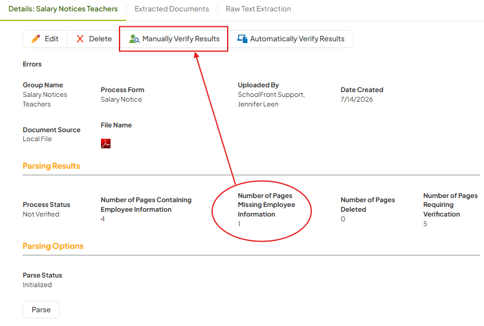This screenshot has width=484, height=326.
Task: Click the Parsing Results heading
Action: point(51,166)
